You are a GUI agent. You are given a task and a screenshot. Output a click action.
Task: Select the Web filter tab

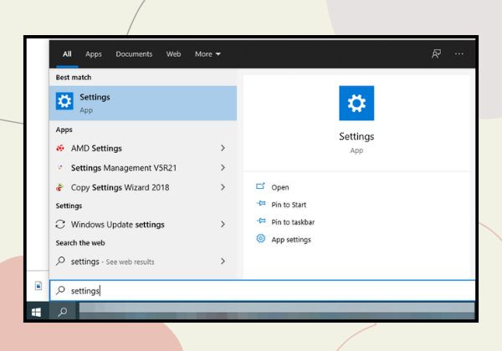coord(173,54)
